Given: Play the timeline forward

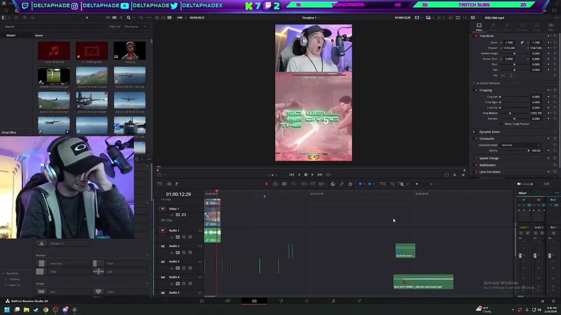Looking at the screenshot, I should [x=312, y=175].
